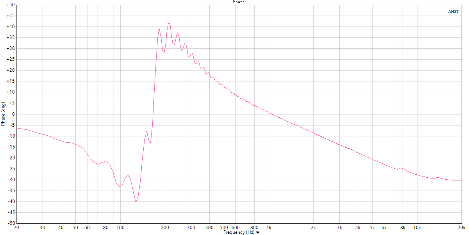Click the Frequency (Hz) axis label text
469x235 pixels.
(239, 232)
